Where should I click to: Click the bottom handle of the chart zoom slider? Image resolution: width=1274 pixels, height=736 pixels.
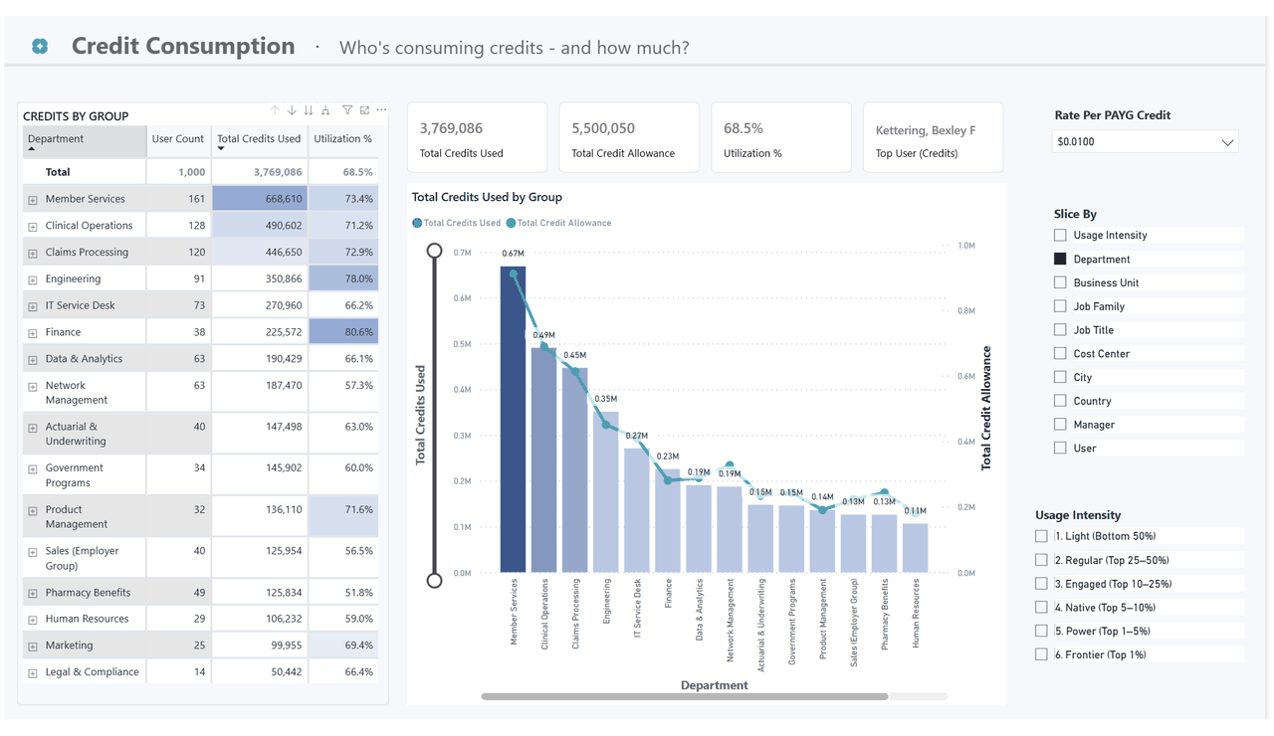point(434,580)
